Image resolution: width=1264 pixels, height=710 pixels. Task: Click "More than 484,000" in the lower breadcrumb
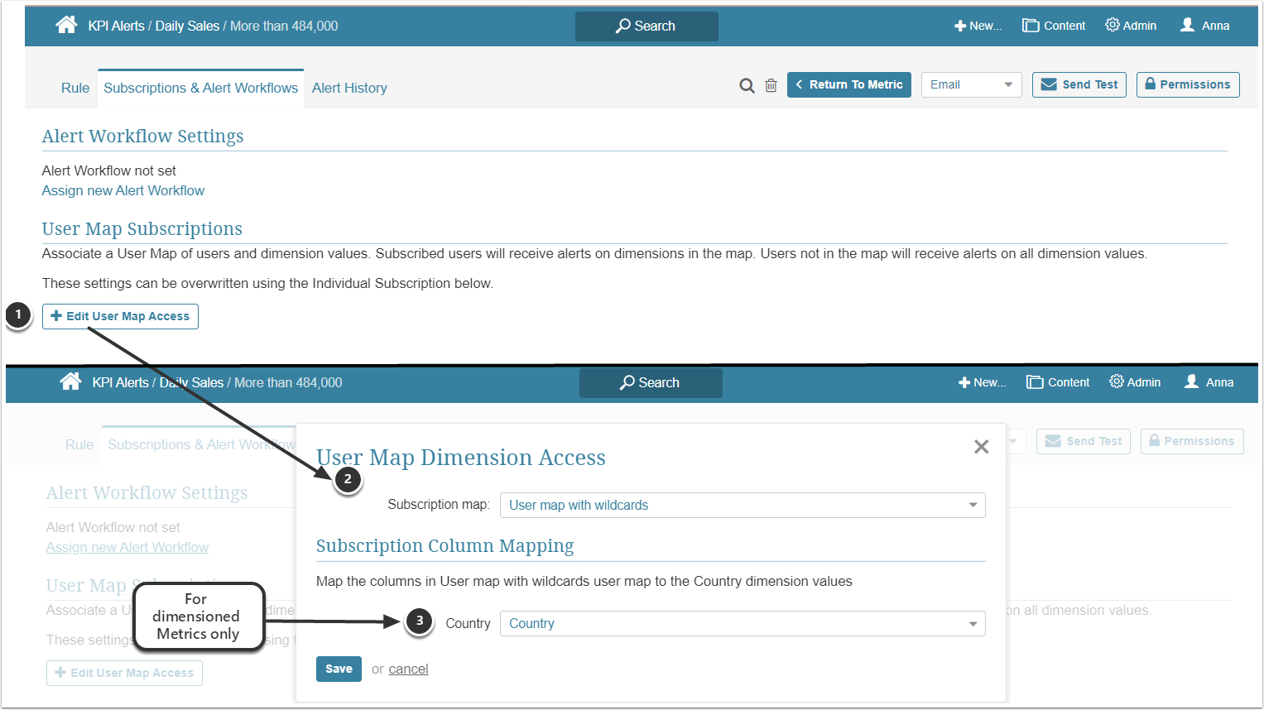click(x=288, y=383)
